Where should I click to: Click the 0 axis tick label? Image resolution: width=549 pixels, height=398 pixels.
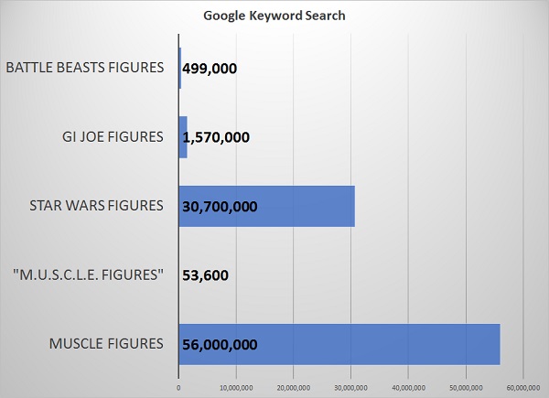[178, 388]
